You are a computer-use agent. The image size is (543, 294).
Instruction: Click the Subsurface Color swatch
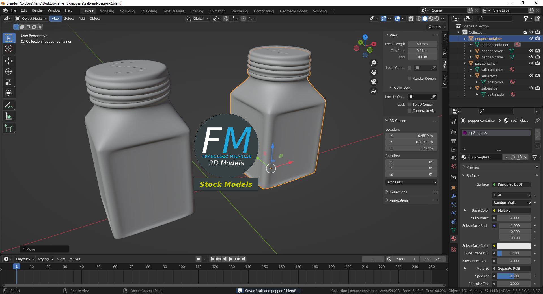(x=514, y=246)
